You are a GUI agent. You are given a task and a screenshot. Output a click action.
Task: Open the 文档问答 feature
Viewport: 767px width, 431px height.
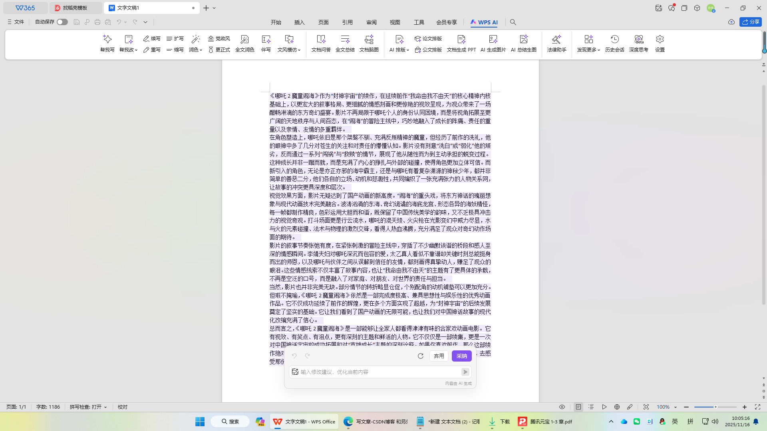click(320, 44)
